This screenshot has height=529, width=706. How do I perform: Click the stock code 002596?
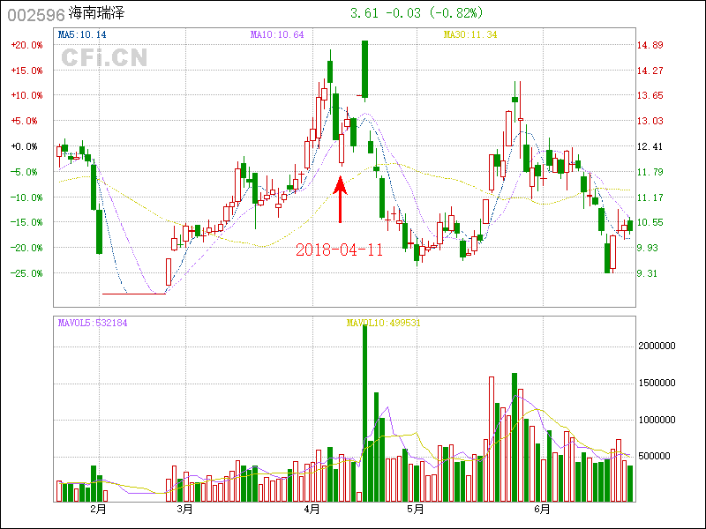tap(35, 15)
